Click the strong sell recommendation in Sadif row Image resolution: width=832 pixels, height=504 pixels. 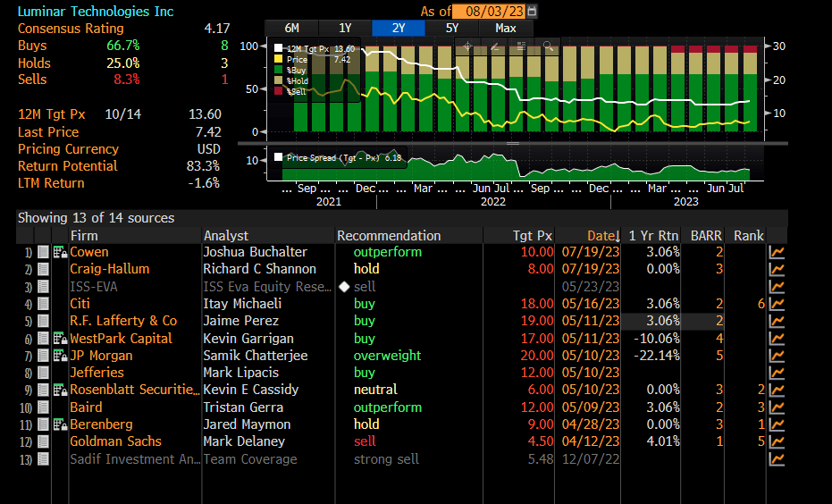pyautogui.click(x=386, y=459)
